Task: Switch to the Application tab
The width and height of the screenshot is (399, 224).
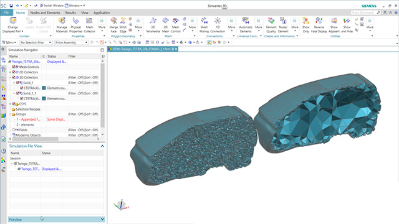Action: click(x=102, y=12)
